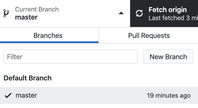198x108 pixels.
Task: Click the master label in branch list
Action: click(26, 95)
